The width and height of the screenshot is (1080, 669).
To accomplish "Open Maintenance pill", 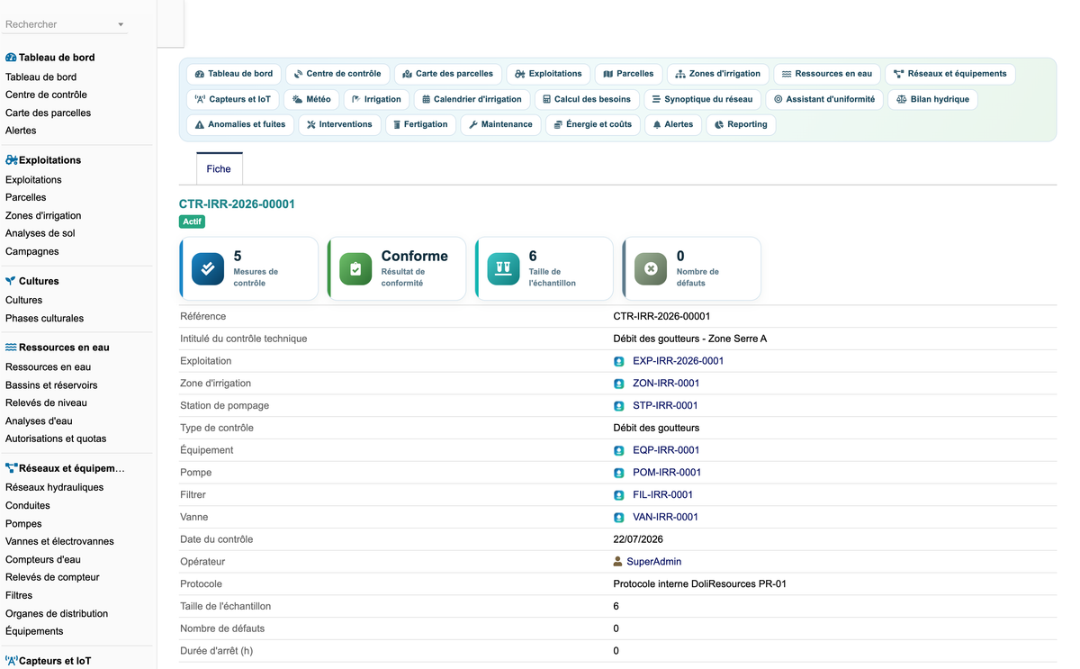I will coord(500,124).
